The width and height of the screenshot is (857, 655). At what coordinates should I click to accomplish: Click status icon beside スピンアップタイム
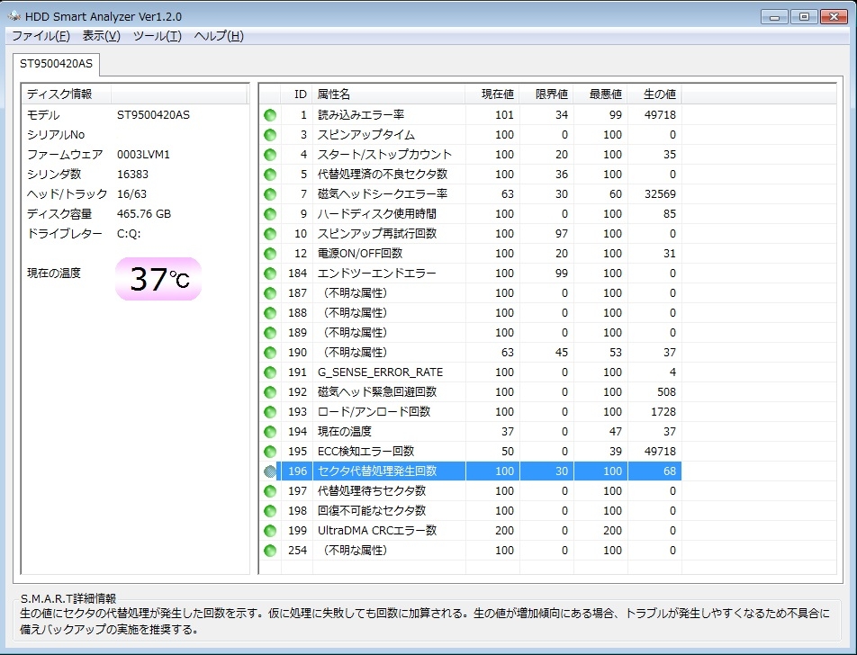coord(269,135)
